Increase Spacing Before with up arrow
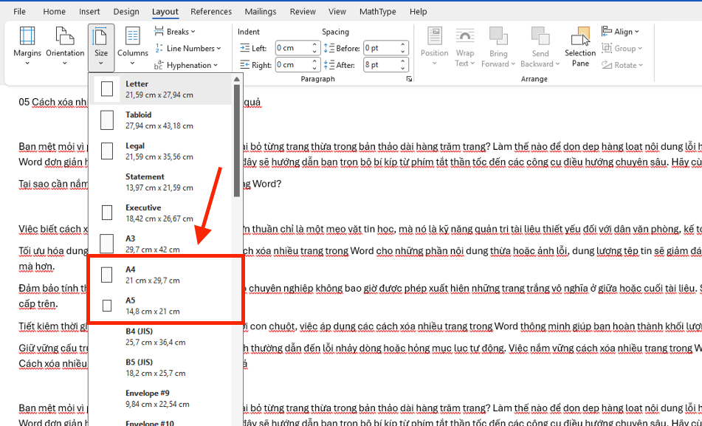This screenshot has width=702, height=426. pyautogui.click(x=403, y=45)
